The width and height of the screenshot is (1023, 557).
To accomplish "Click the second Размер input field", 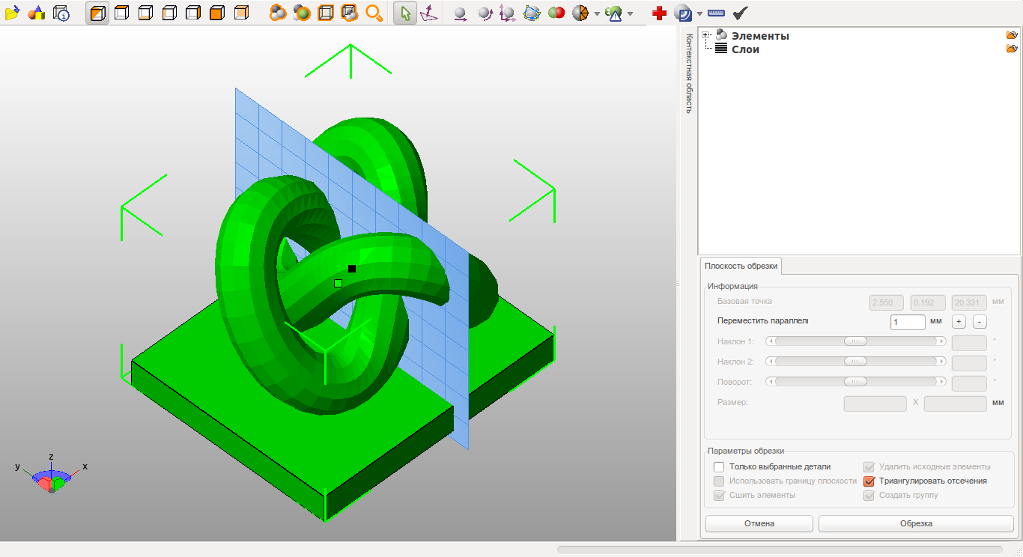I will click(x=956, y=403).
